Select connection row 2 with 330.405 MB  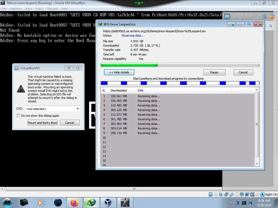coord(178,101)
